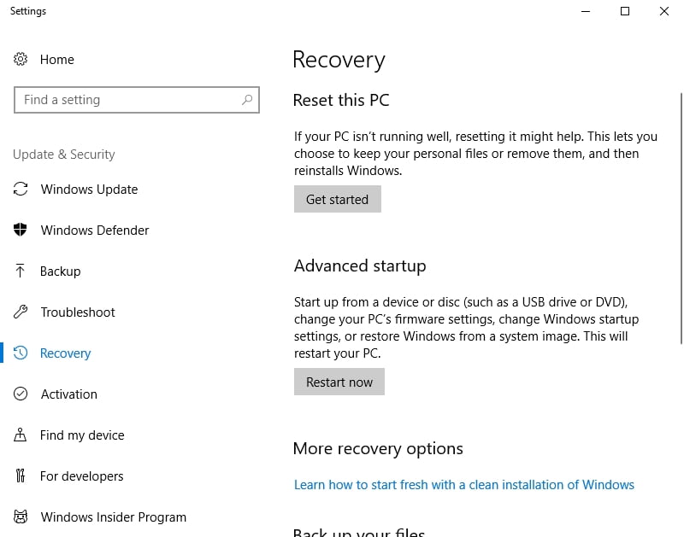The image size is (684, 537).
Task: Select the Recovery restore icon
Action: click(x=20, y=353)
